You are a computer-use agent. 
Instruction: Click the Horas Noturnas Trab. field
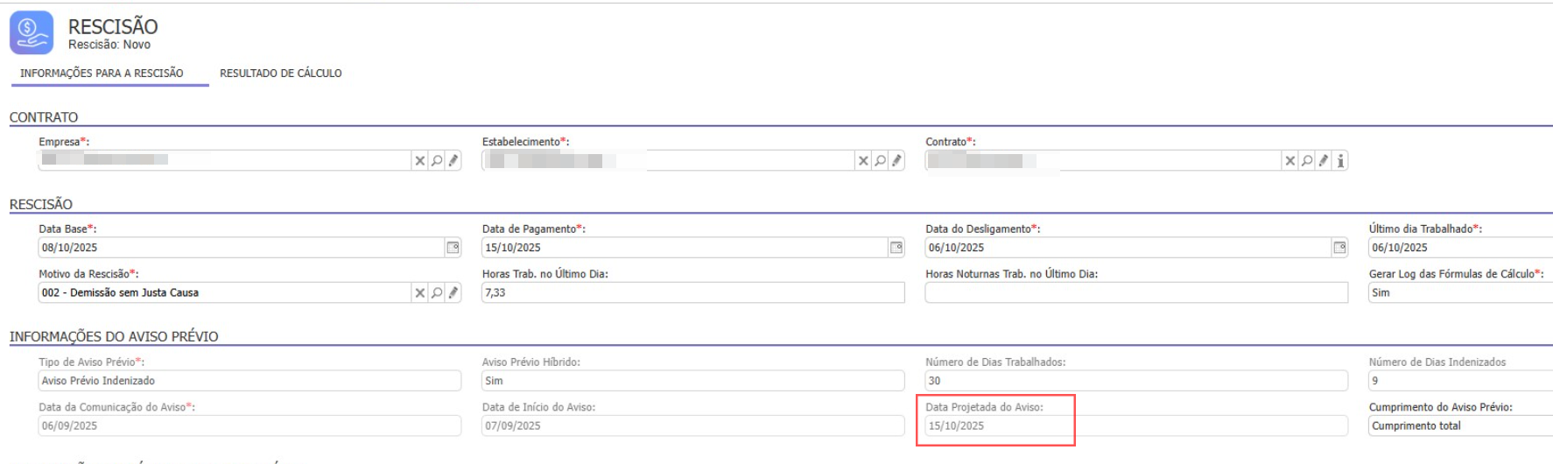point(1135,293)
